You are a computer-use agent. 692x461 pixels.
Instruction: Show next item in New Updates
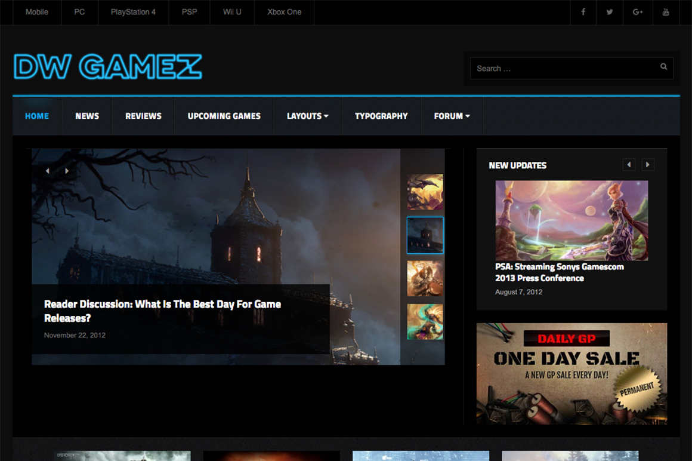point(647,165)
